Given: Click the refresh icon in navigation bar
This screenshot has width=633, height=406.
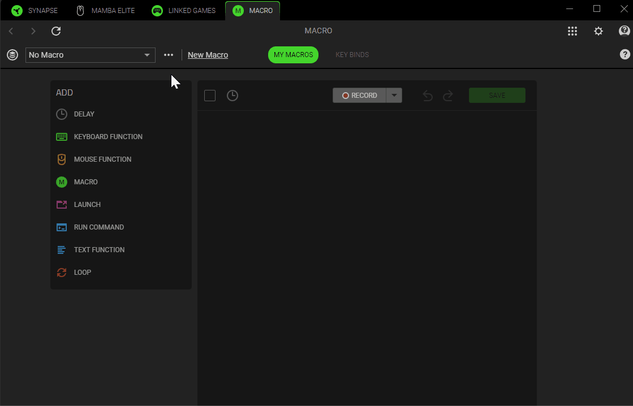Looking at the screenshot, I should click(x=56, y=31).
